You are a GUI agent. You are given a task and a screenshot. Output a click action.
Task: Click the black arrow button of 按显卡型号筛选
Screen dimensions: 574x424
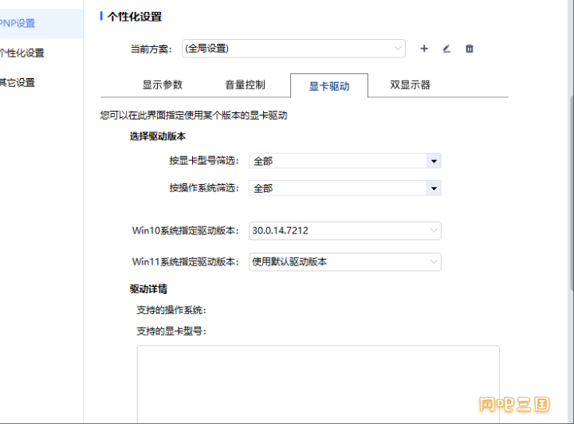(x=434, y=161)
